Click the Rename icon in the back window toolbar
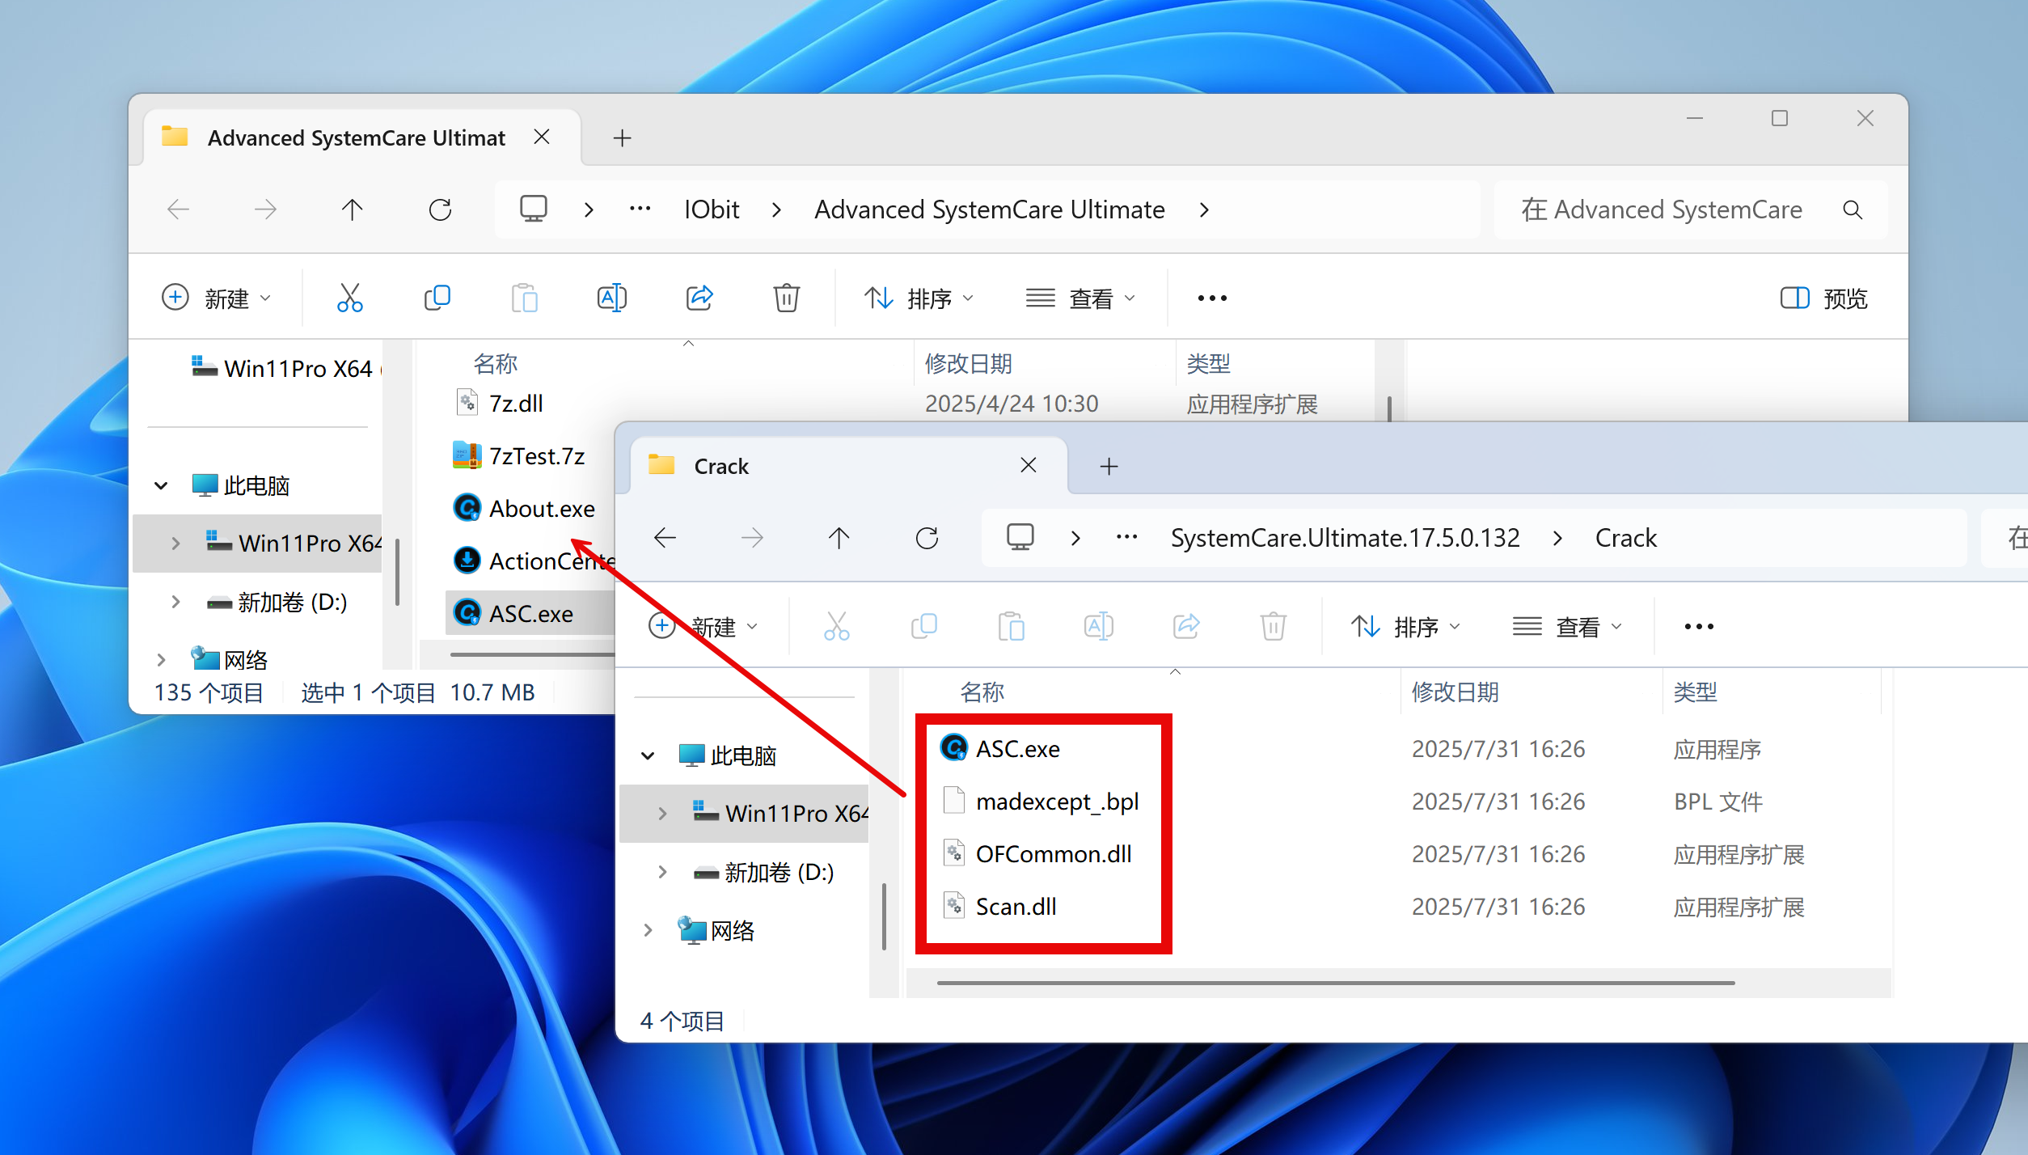The height and width of the screenshot is (1155, 2028). pyautogui.click(x=611, y=298)
